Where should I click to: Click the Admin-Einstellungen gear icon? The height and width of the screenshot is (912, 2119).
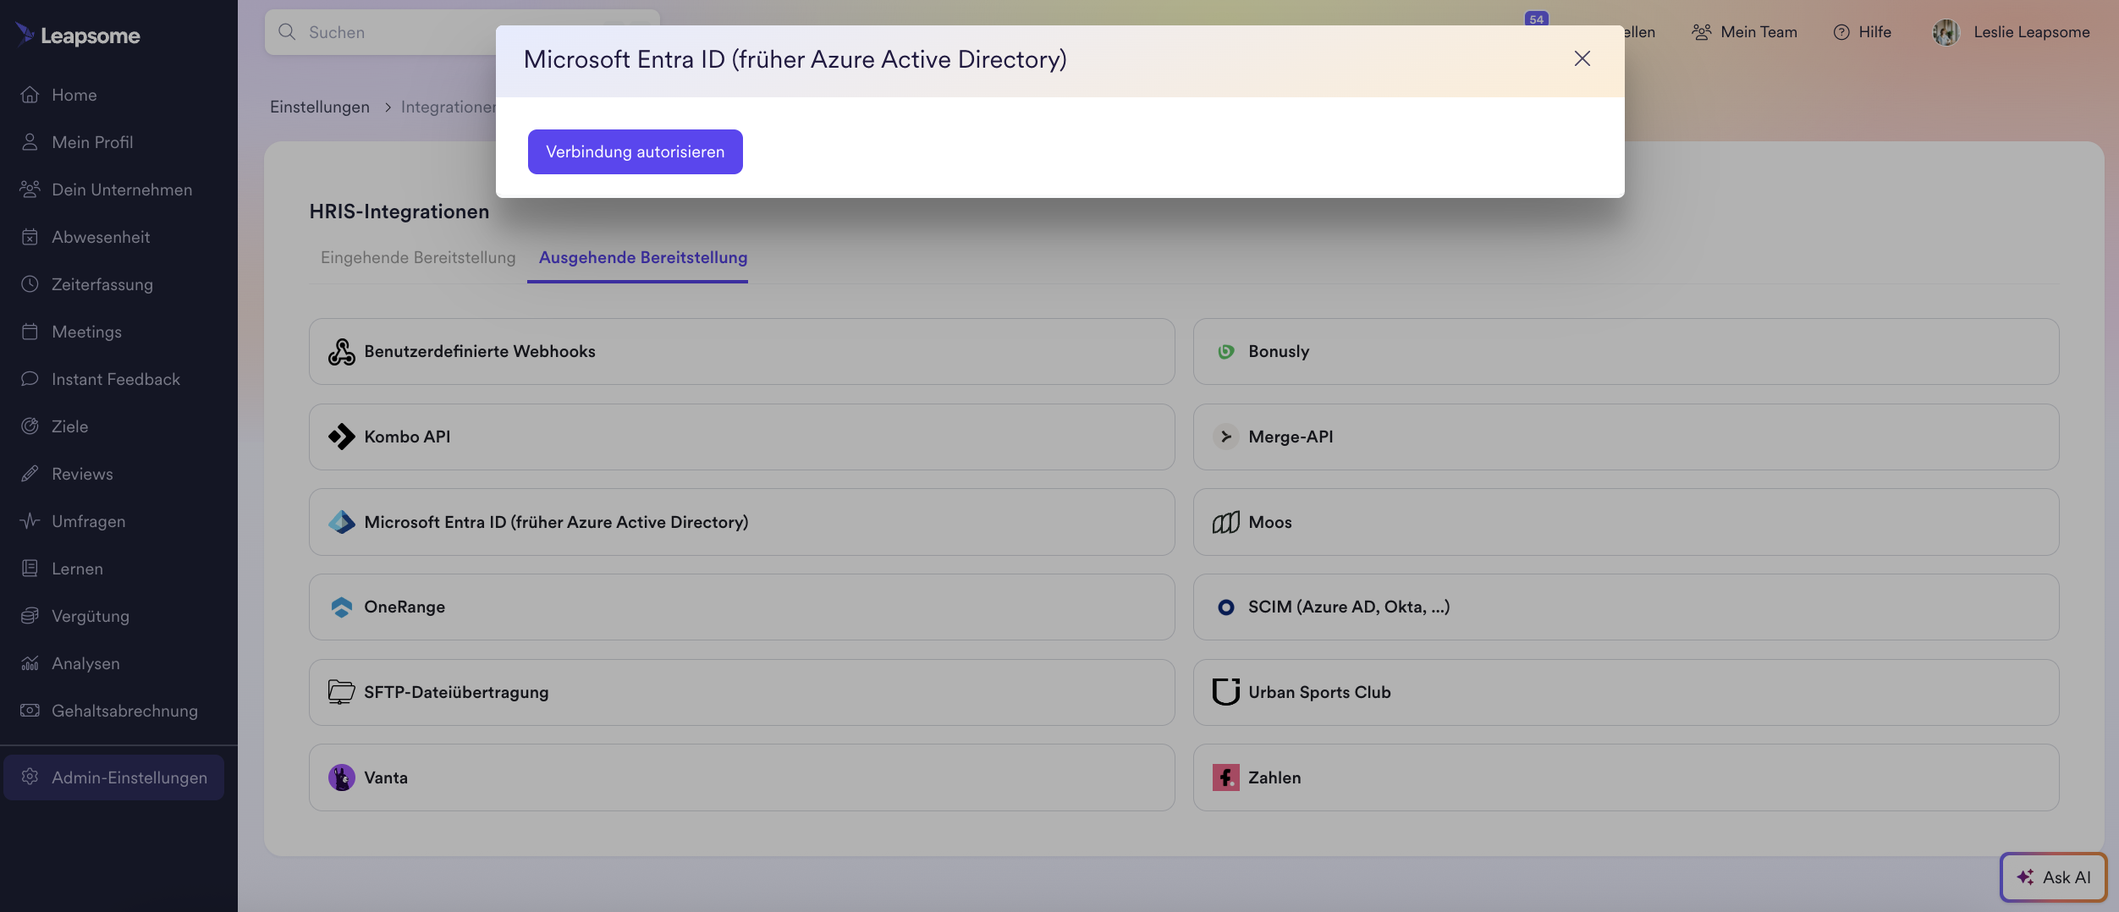(x=30, y=777)
